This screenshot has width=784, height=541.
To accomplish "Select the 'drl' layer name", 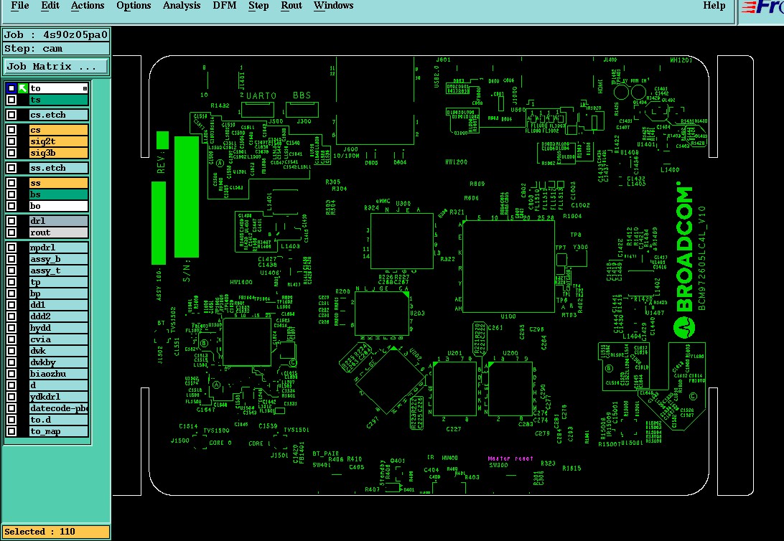I will pos(58,221).
